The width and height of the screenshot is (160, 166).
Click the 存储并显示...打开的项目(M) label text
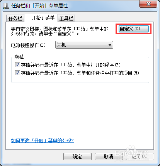80,73
